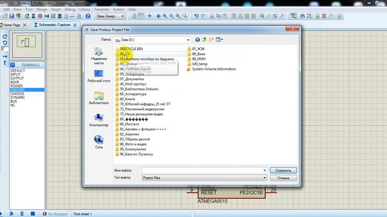The width and height of the screenshot is (387, 217).
Task: Click the Copy to clipboard icon
Action: click(218, 16)
